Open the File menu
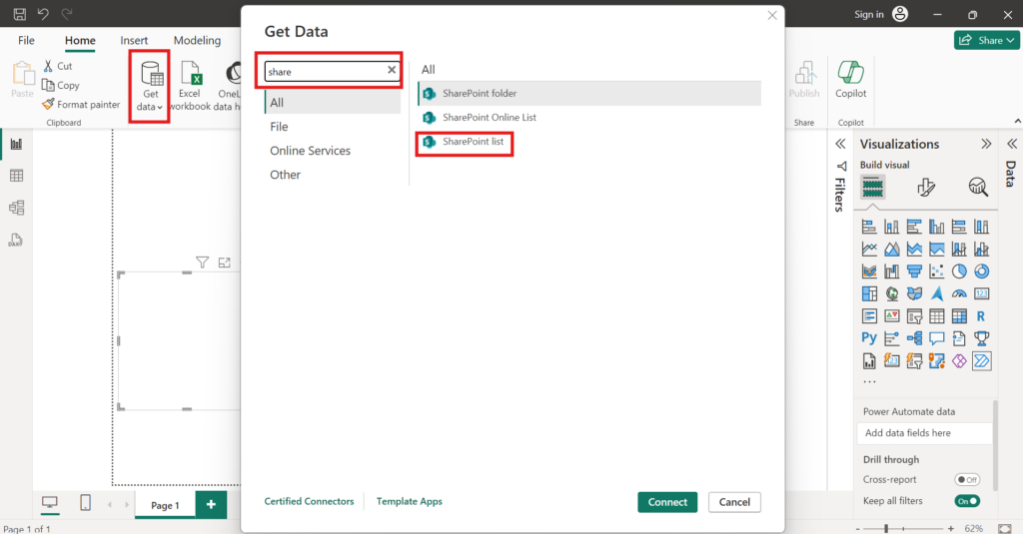The image size is (1023, 534). pyautogui.click(x=26, y=41)
